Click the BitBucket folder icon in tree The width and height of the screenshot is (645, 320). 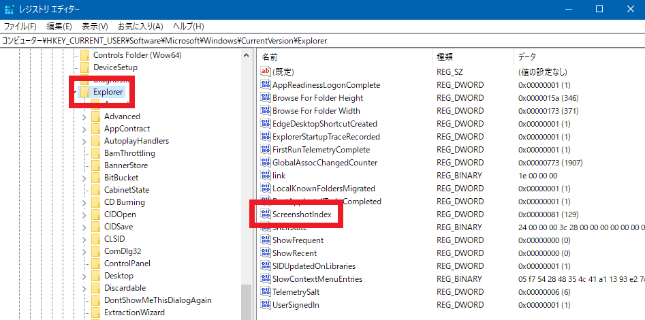tap(95, 178)
